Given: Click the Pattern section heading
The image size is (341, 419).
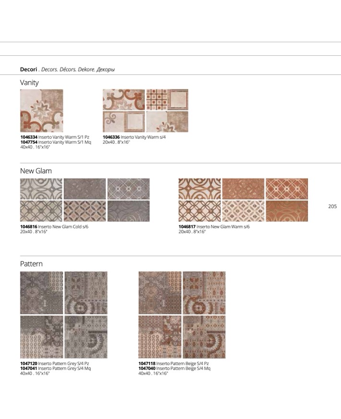Looking at the screenshot, I should [x=31, y=264].
